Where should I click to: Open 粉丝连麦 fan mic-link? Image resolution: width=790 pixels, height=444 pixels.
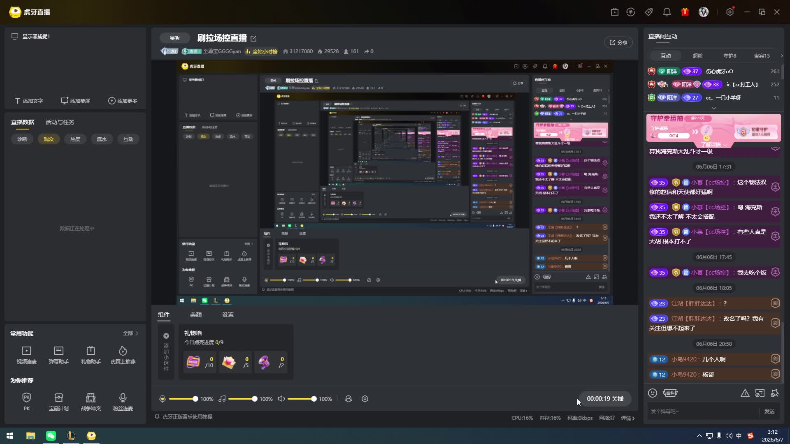[x=123, y=402]
